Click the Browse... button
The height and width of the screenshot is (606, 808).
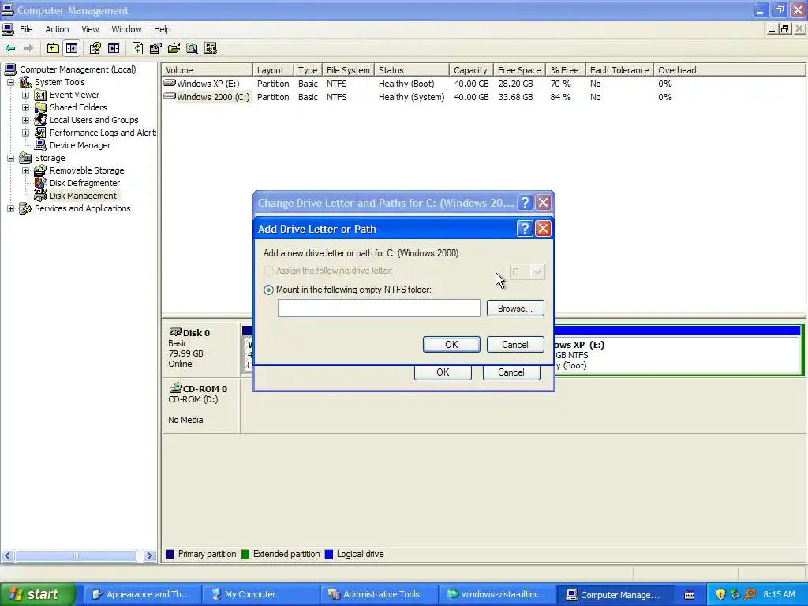point(515,309)
